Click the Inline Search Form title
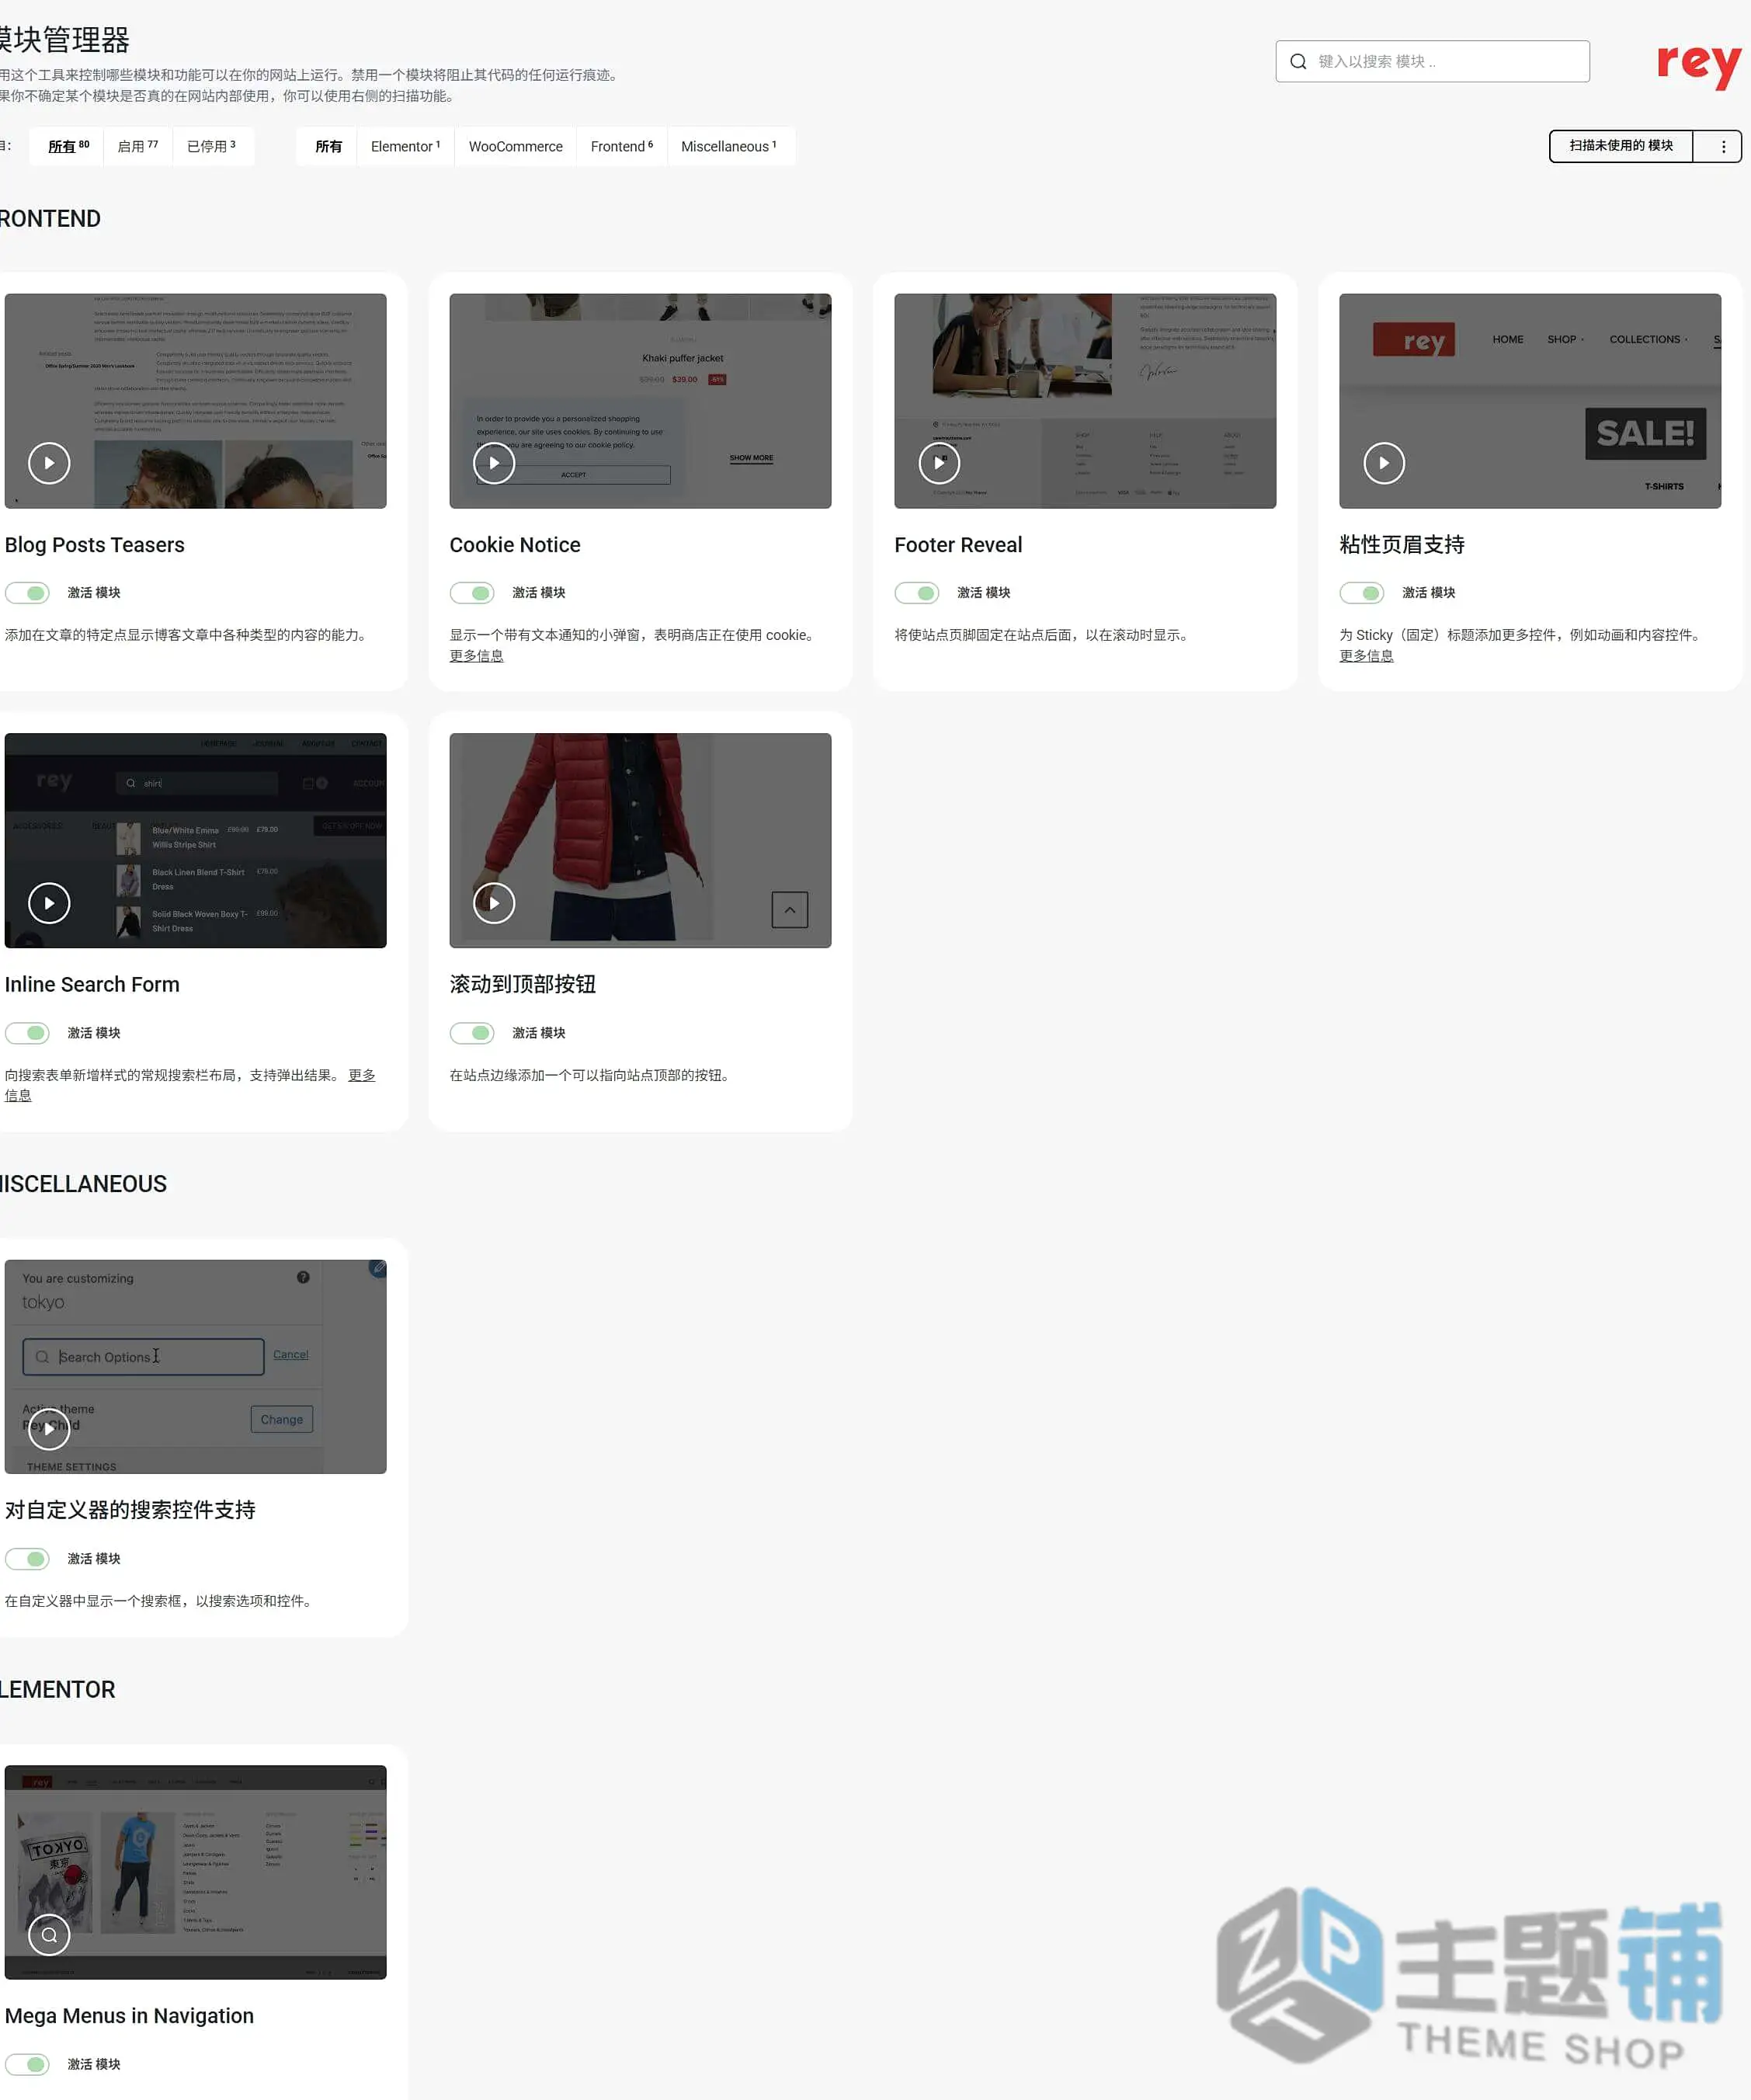 click(x=92, y=985)
